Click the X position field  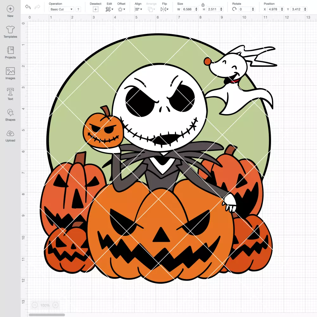(274, 9)
